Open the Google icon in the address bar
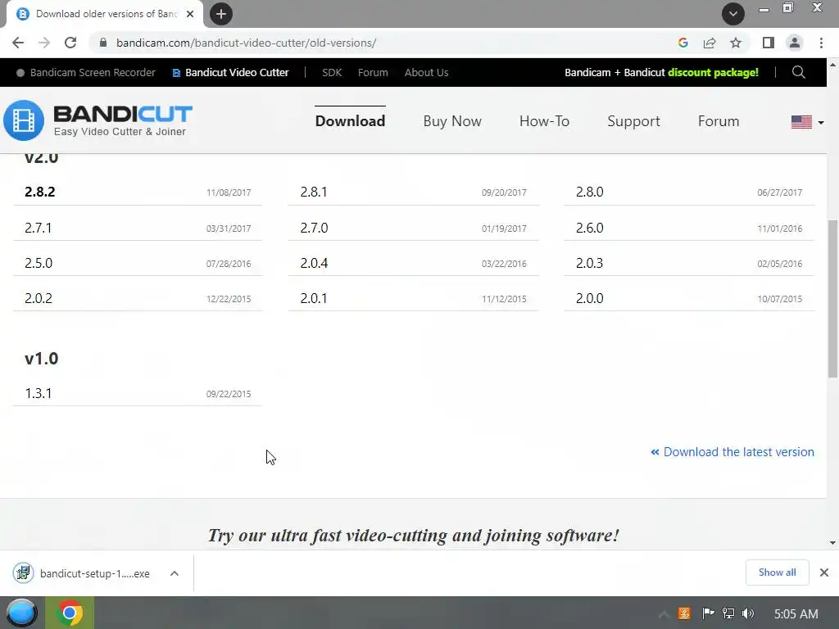839x629 pixels. [x=683, y=43]
